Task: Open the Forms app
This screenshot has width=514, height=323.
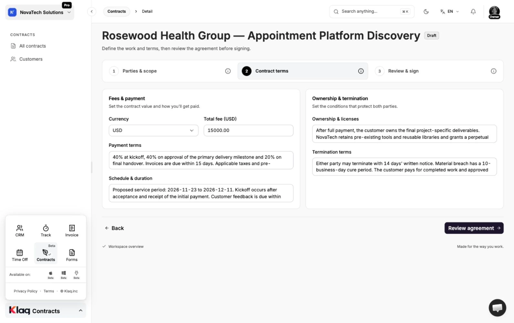Action: [72, 255]
